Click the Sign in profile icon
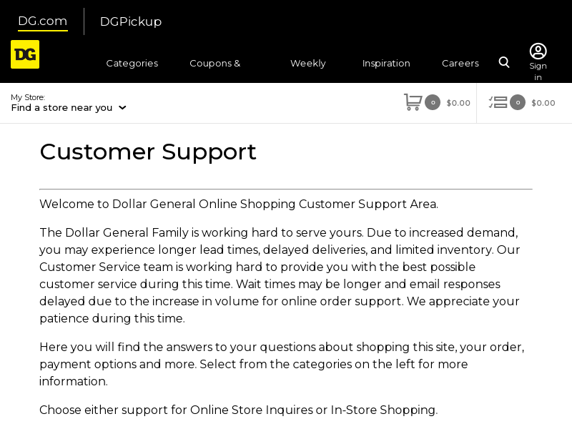572x429 pixels. click(538, 51)
